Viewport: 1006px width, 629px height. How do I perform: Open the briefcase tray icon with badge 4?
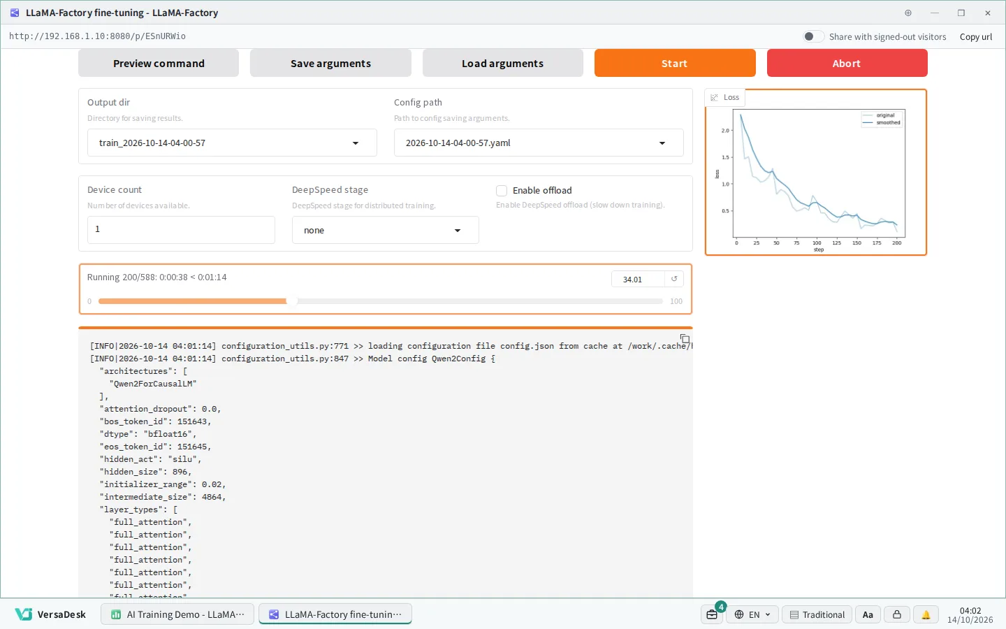pos(712,614)
